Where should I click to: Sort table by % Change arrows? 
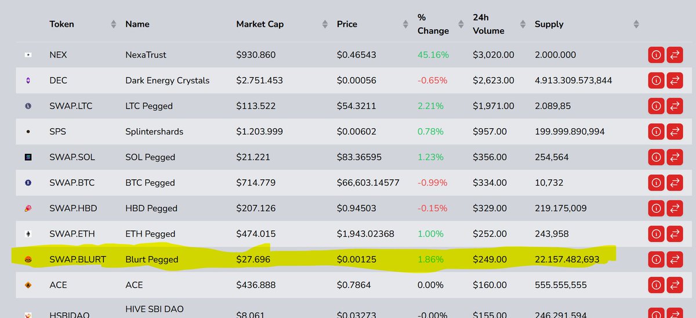pyautogui.click(x=461, y=24)
